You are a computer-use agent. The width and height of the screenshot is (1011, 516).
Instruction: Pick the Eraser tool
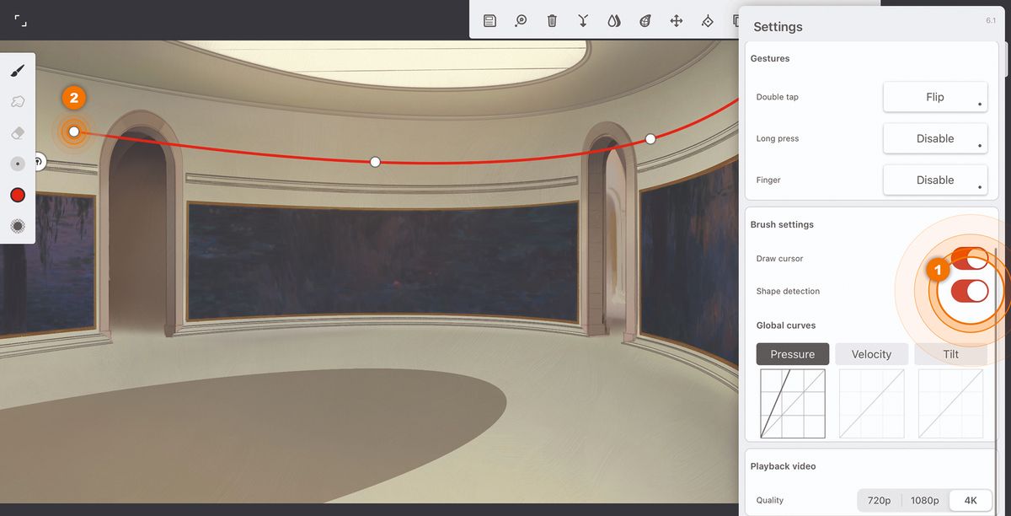click(x=18, y=132)
